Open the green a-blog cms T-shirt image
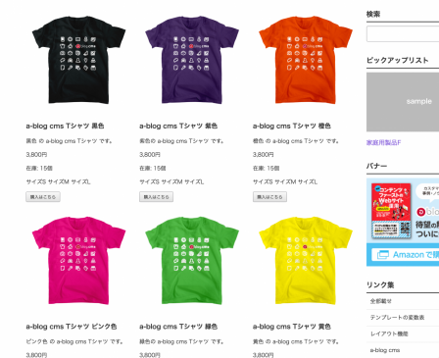This screenshot has height=358, width=439. pyautogui.click(x=192, y=261)
